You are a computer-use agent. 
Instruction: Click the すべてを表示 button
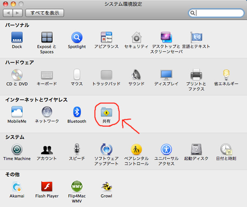45,13
